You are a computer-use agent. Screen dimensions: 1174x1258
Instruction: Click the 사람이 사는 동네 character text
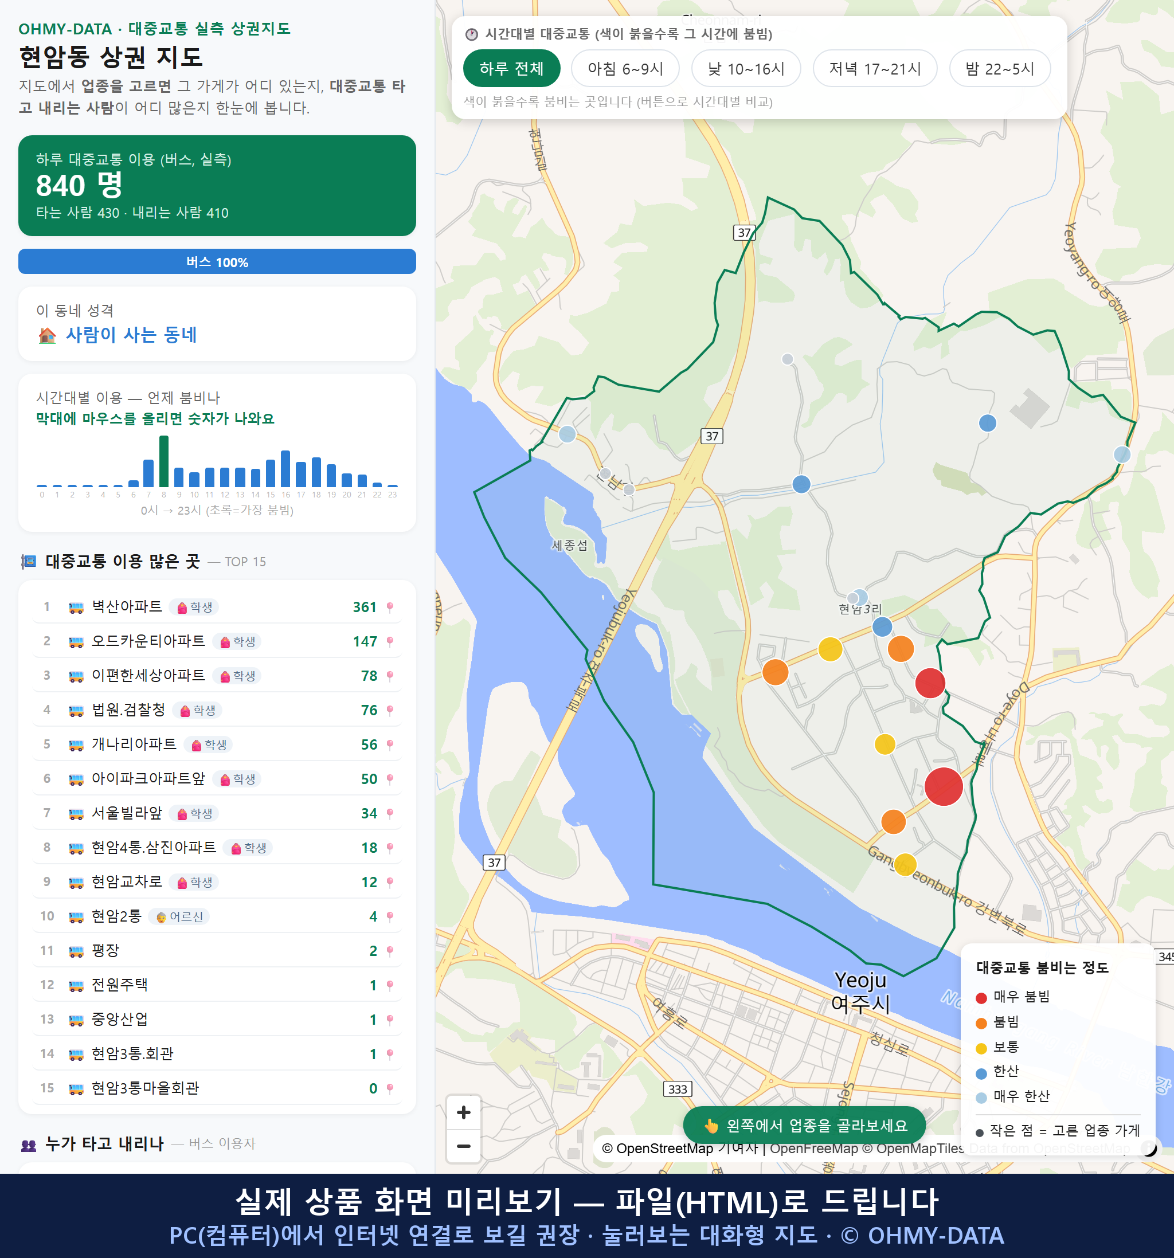(132, 335)
